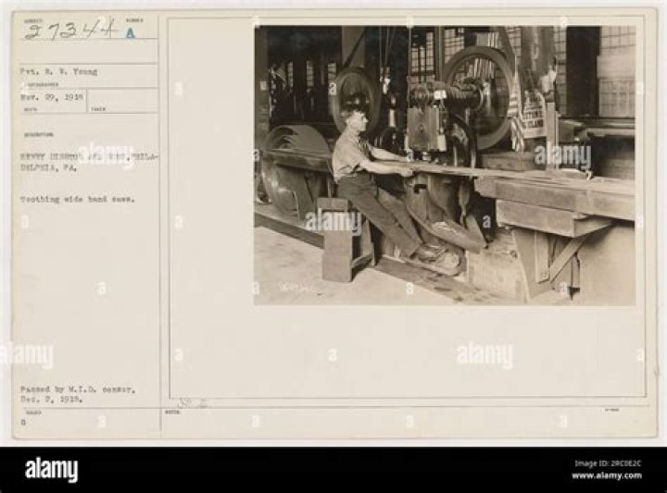Click the date Nov. 29, 1918
667x493 pixels.
point(53,96)
